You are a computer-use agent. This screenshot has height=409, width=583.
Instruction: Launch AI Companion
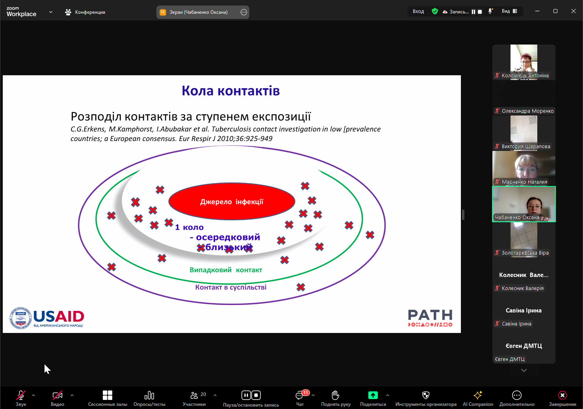[x=478, y=395]
